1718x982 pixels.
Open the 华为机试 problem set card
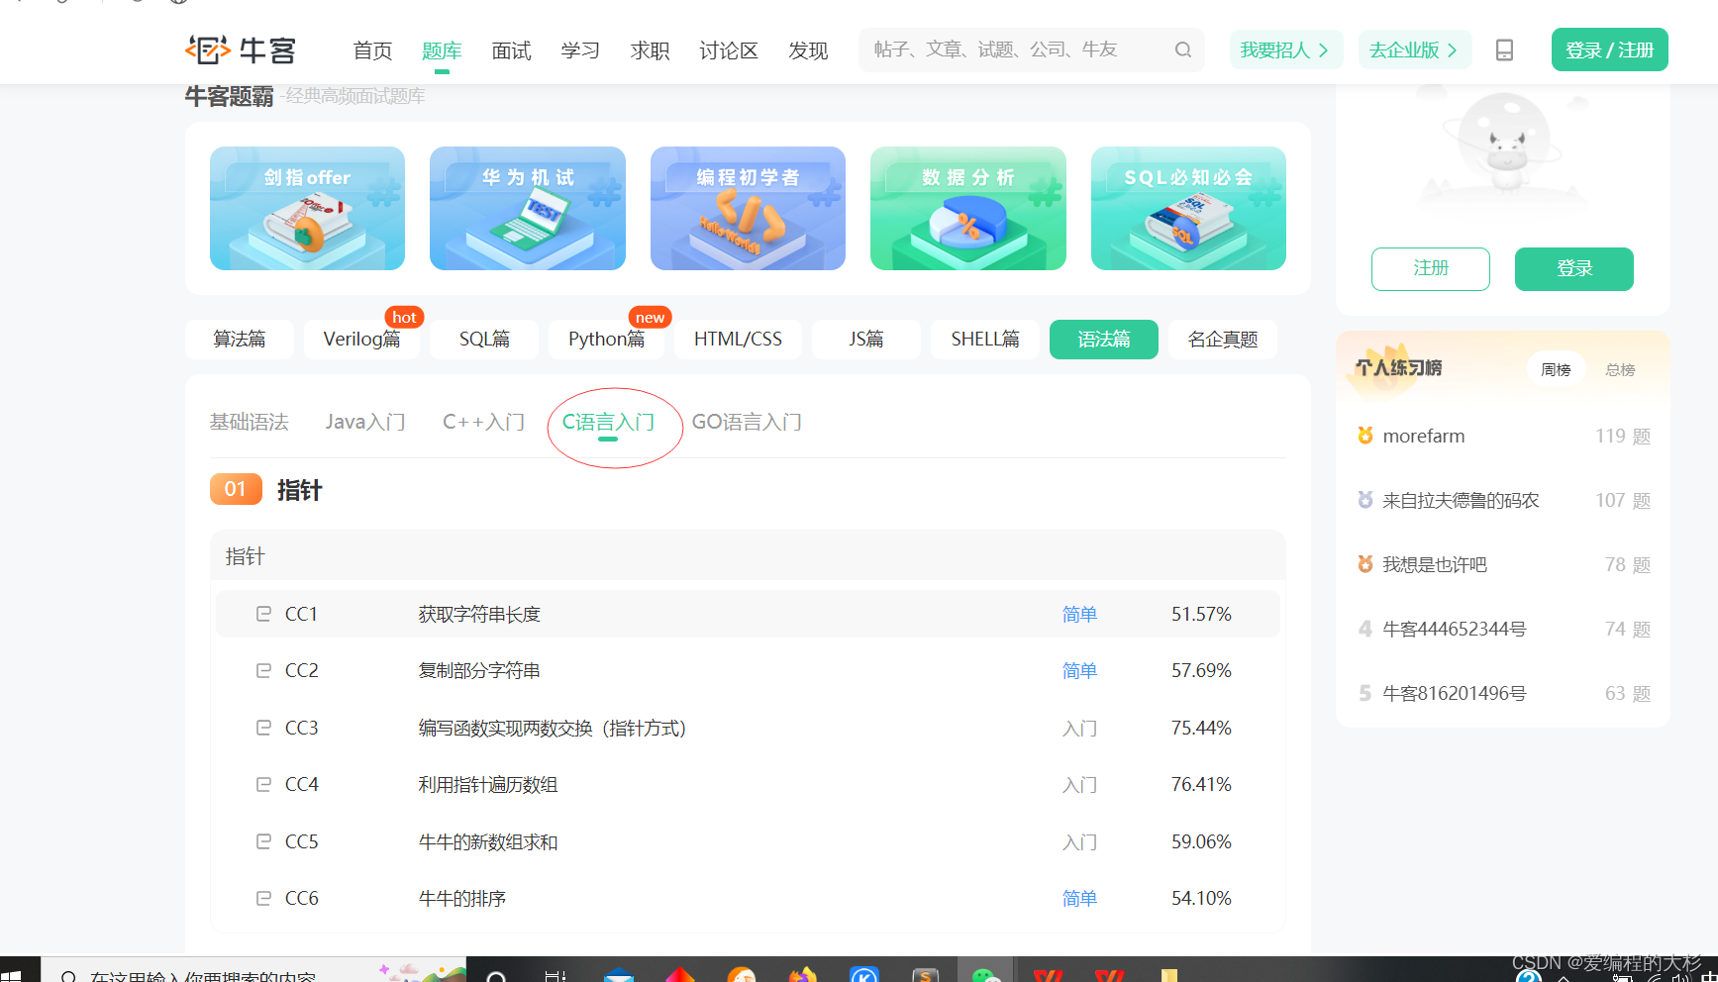click(x=528, y=209)
